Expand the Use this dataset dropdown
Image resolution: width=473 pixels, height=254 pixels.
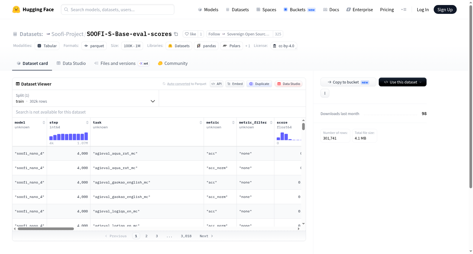tap(403, 82)
